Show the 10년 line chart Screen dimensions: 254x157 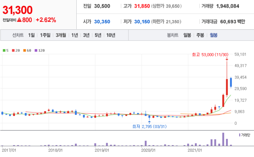(111, 35)
